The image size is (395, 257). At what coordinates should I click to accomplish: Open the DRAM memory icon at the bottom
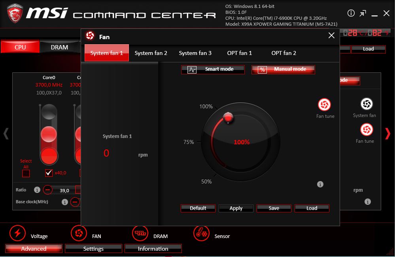tap(140, 233)
